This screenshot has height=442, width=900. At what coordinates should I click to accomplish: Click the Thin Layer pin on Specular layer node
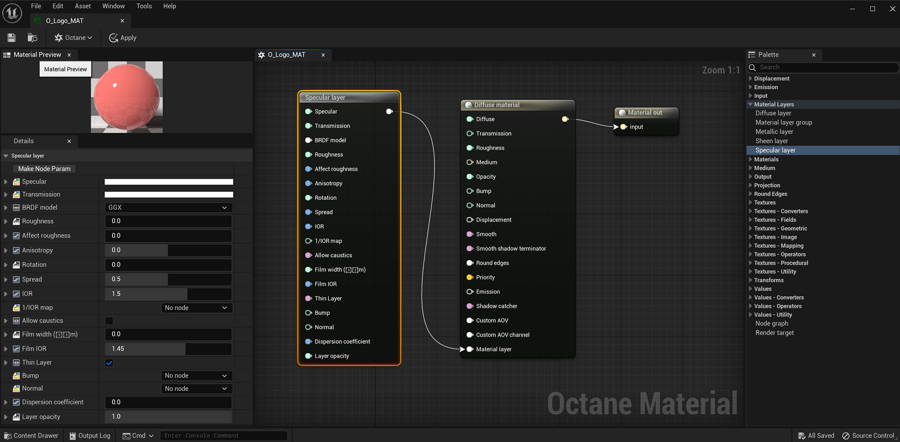[x=308, y=298]
